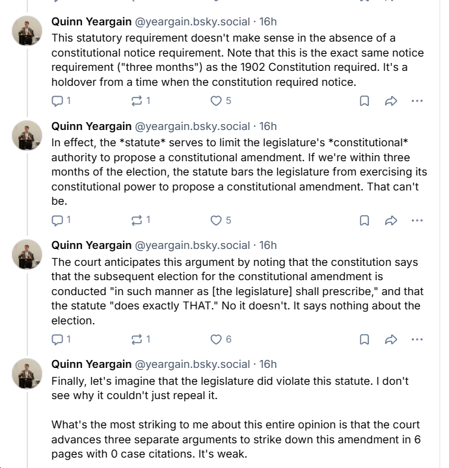The width and height of the screenshot is (449, 468).
Task: Like "The court anticipates" post
Action: tap(216, 339)
